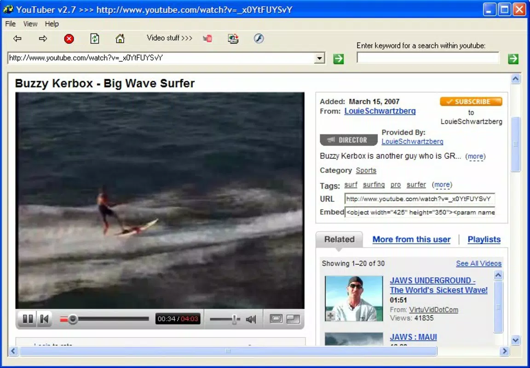
Task: Restart video with the rewind button
Action: tap(44, 319)
